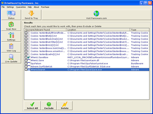
Task: Click the adultfriendfinder cookie document icon
Action: (29, 33)
